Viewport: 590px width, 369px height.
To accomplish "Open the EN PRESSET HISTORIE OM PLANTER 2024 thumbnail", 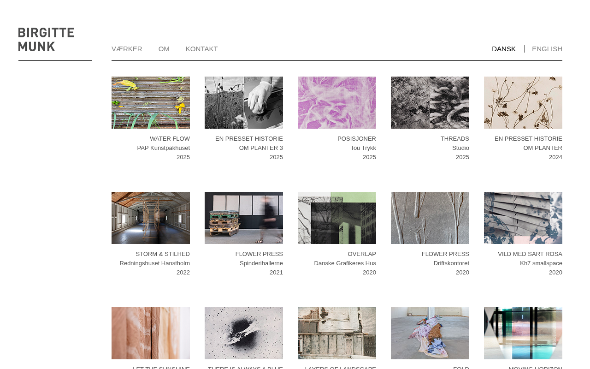I will click(x=523, y=102).
